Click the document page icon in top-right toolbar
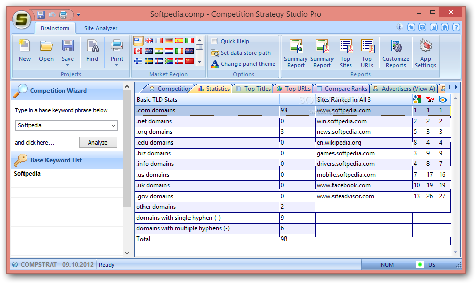 click(434, 28)
